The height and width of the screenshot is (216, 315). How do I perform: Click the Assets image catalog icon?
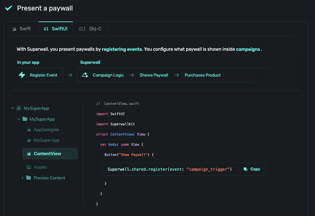[29, 167]
